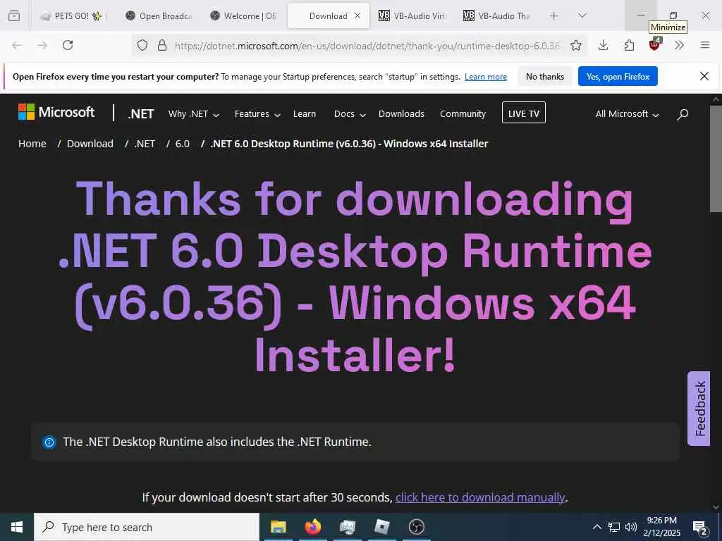Go to 6.0 breadcrumb

pos(183,144)
